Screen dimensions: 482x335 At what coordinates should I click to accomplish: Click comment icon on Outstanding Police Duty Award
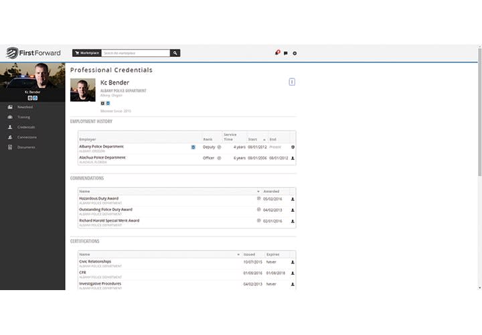tap(258, 210)
